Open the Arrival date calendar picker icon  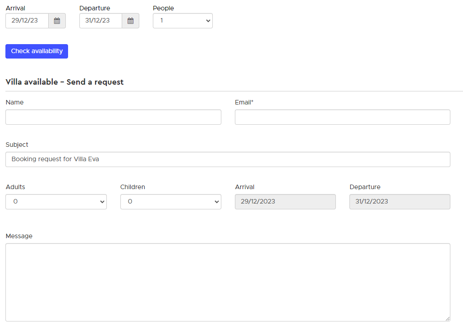click(57, 21)
